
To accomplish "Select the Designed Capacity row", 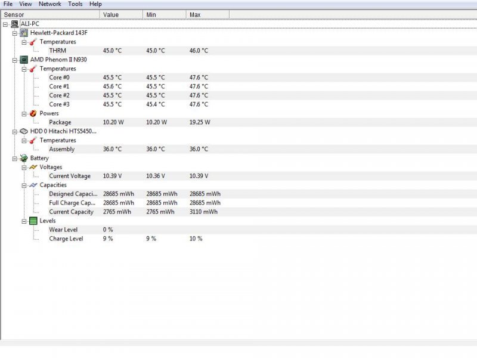I will [262, 194].
